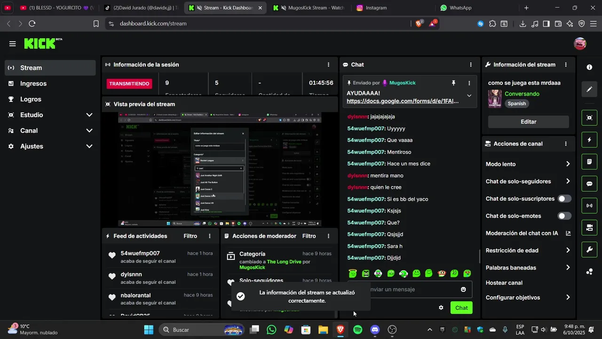Open stream information panel three-dot menu
602x339 pixels.
pos(566,65)
